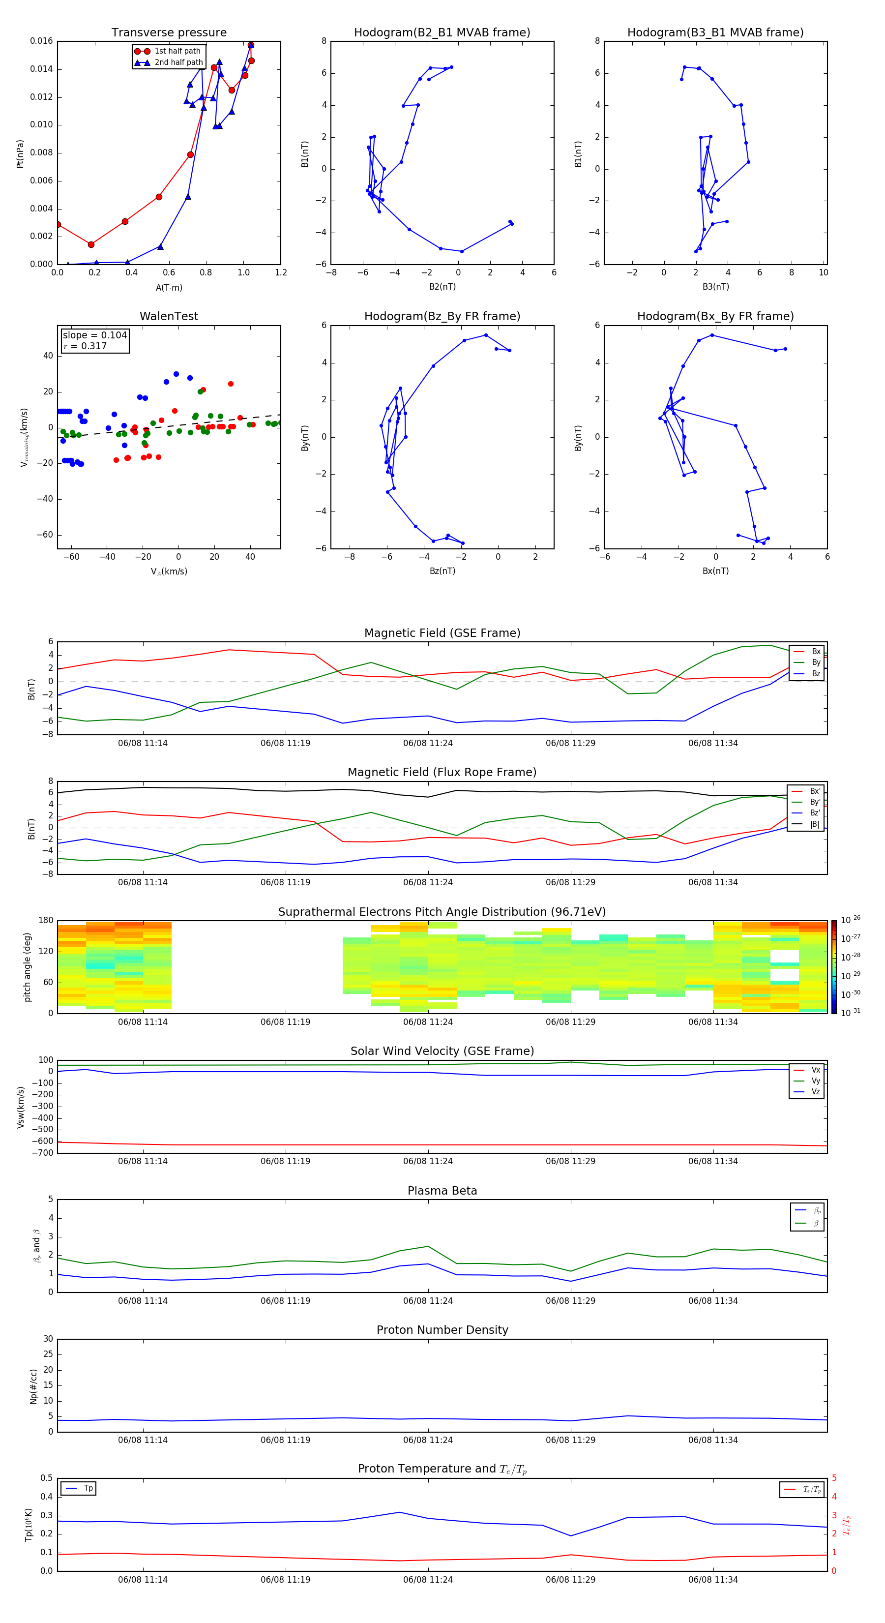
Task: Click 'pitch angle (deg)' axis label
Action: click(x=27, y=967)
